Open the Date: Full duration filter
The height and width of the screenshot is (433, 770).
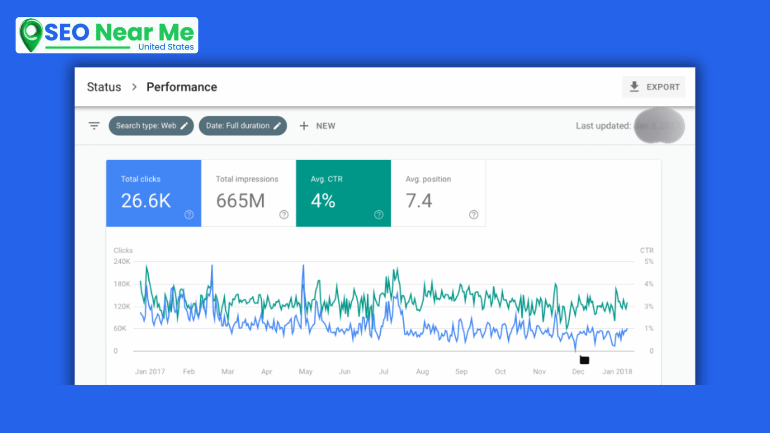tap(237, 126)
